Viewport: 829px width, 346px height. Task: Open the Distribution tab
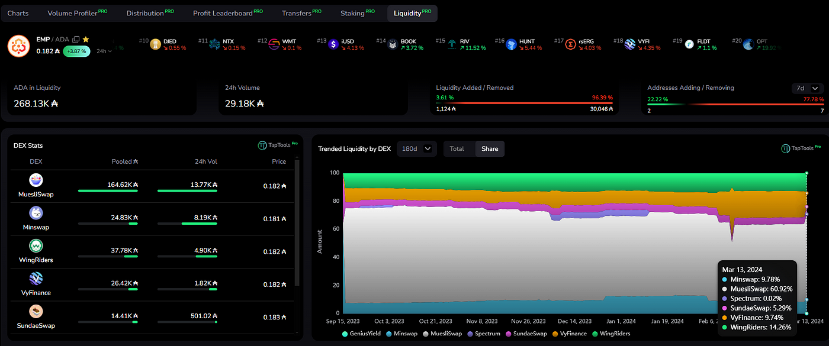coord(150,13)
